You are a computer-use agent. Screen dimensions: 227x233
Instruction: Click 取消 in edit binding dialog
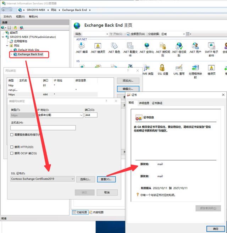[x=107, y=193]
